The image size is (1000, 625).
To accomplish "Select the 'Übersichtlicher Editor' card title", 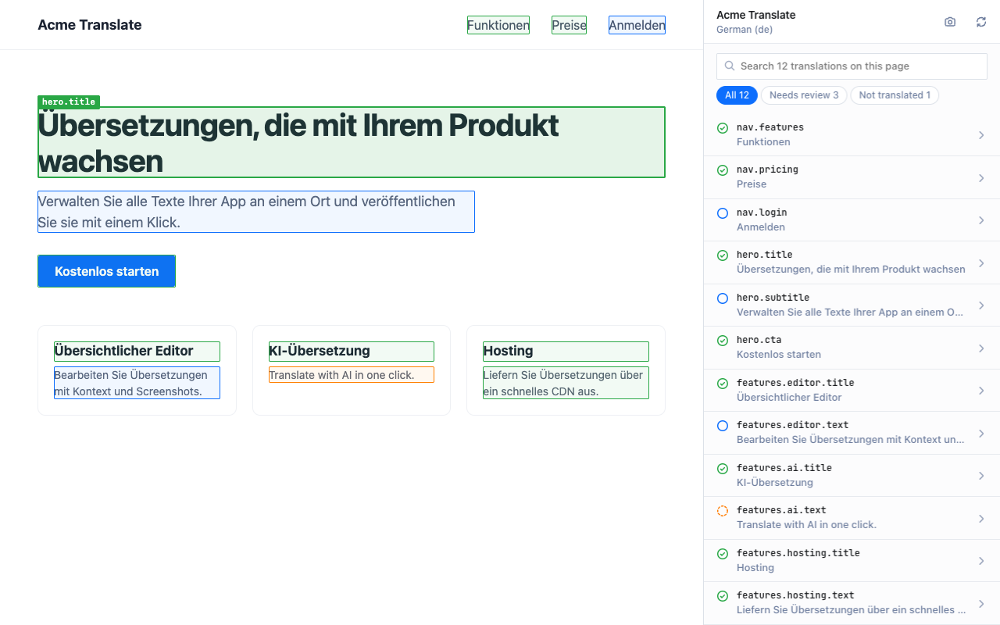I will coord(137,352).
